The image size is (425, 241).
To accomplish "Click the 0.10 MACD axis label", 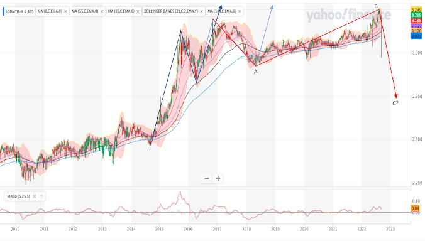I will coord(416,201).
